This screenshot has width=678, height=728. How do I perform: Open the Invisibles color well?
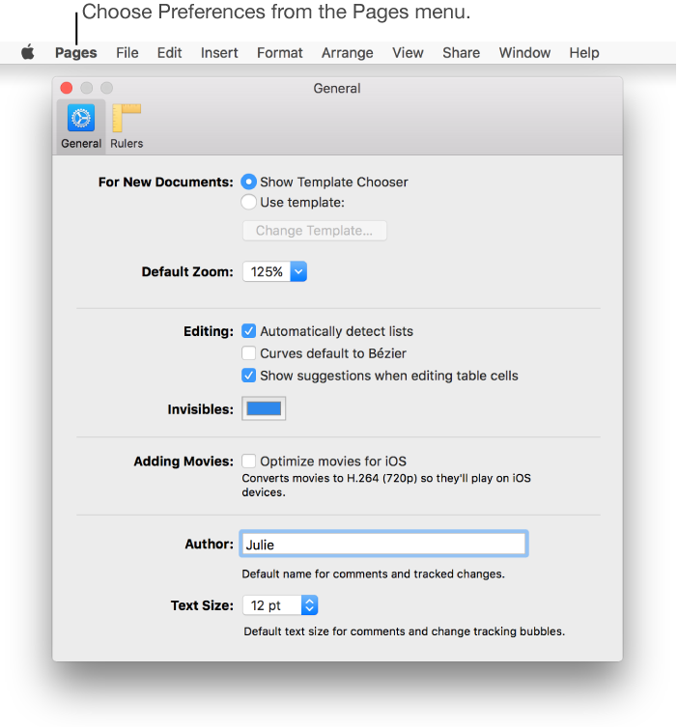264,408
